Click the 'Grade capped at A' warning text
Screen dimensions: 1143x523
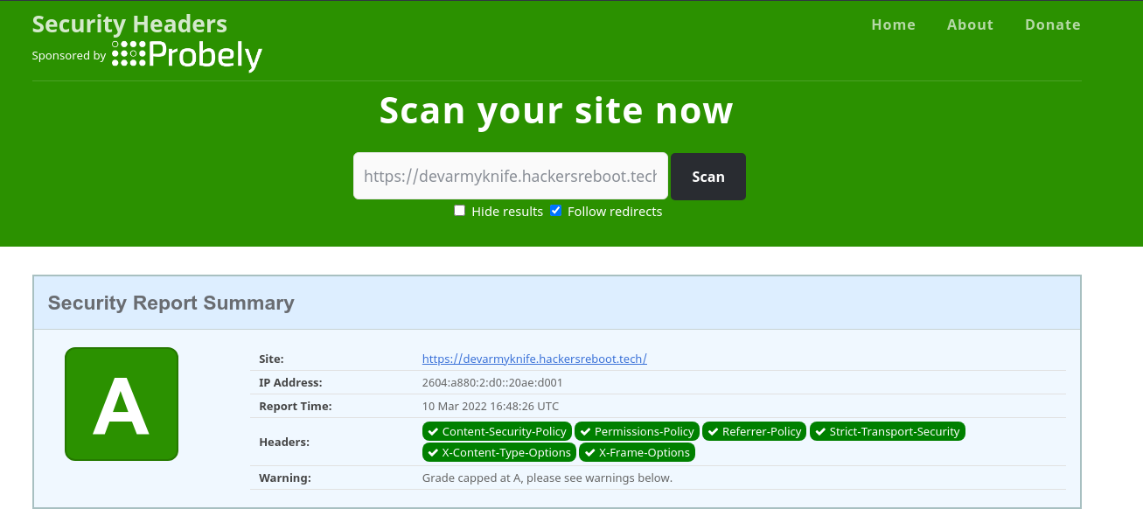(x=547, y=478)
